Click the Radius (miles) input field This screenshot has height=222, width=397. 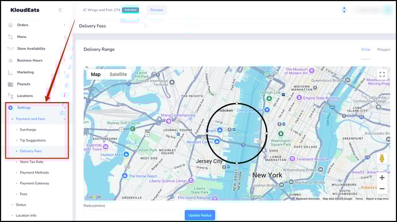pyautogui.click(x=132, y=215)
